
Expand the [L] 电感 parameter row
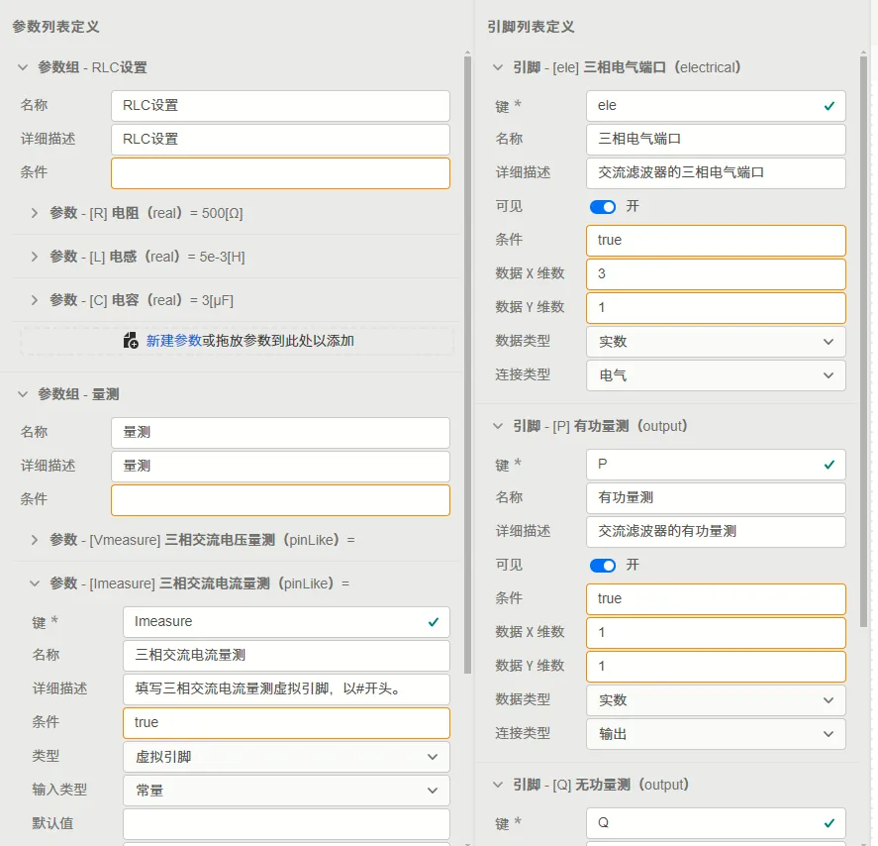tap(35, 257)
